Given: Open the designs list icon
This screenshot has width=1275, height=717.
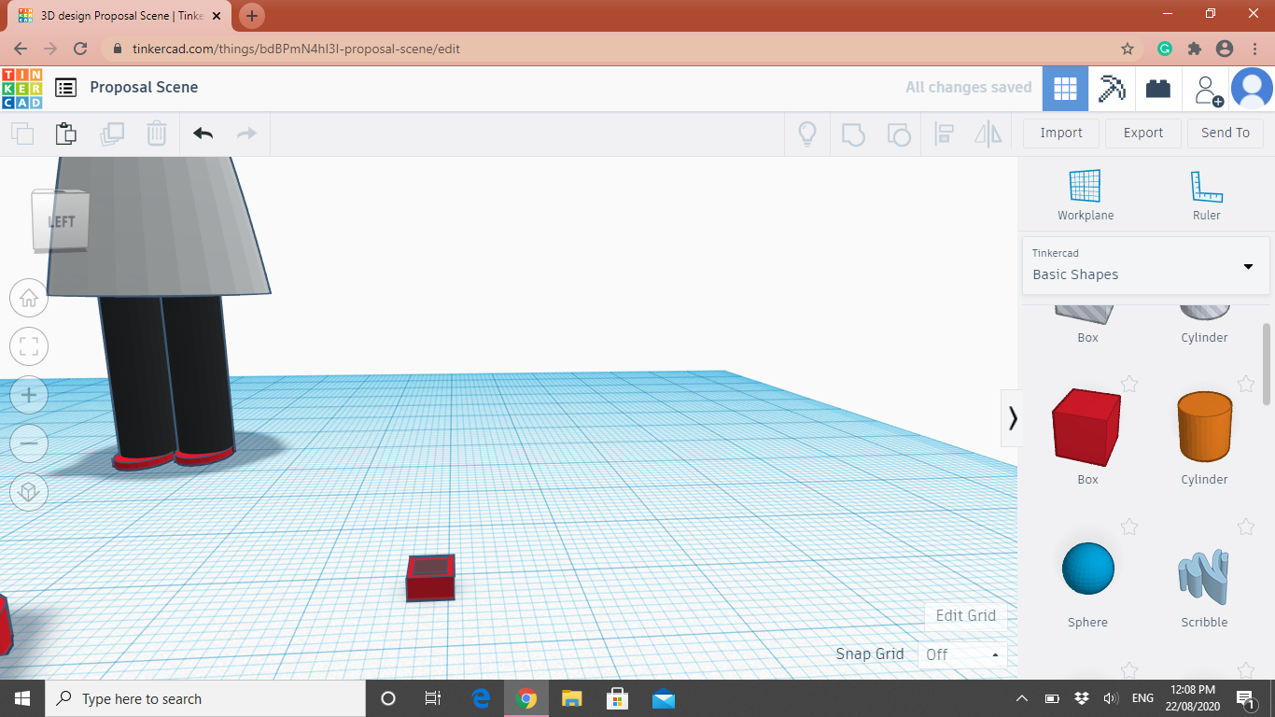Looking at the screenshot, I should tap(65, 88).
